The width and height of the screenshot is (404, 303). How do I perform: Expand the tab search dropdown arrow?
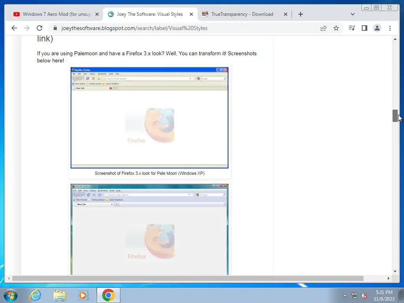point(353,14)
